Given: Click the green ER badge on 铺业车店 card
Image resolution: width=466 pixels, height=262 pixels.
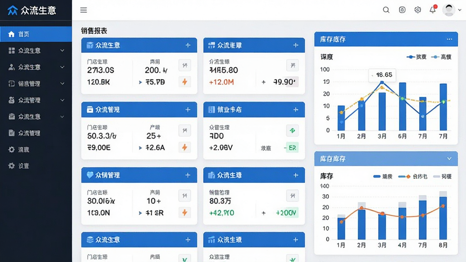Looking at the screenshot, I should point(292,148).
